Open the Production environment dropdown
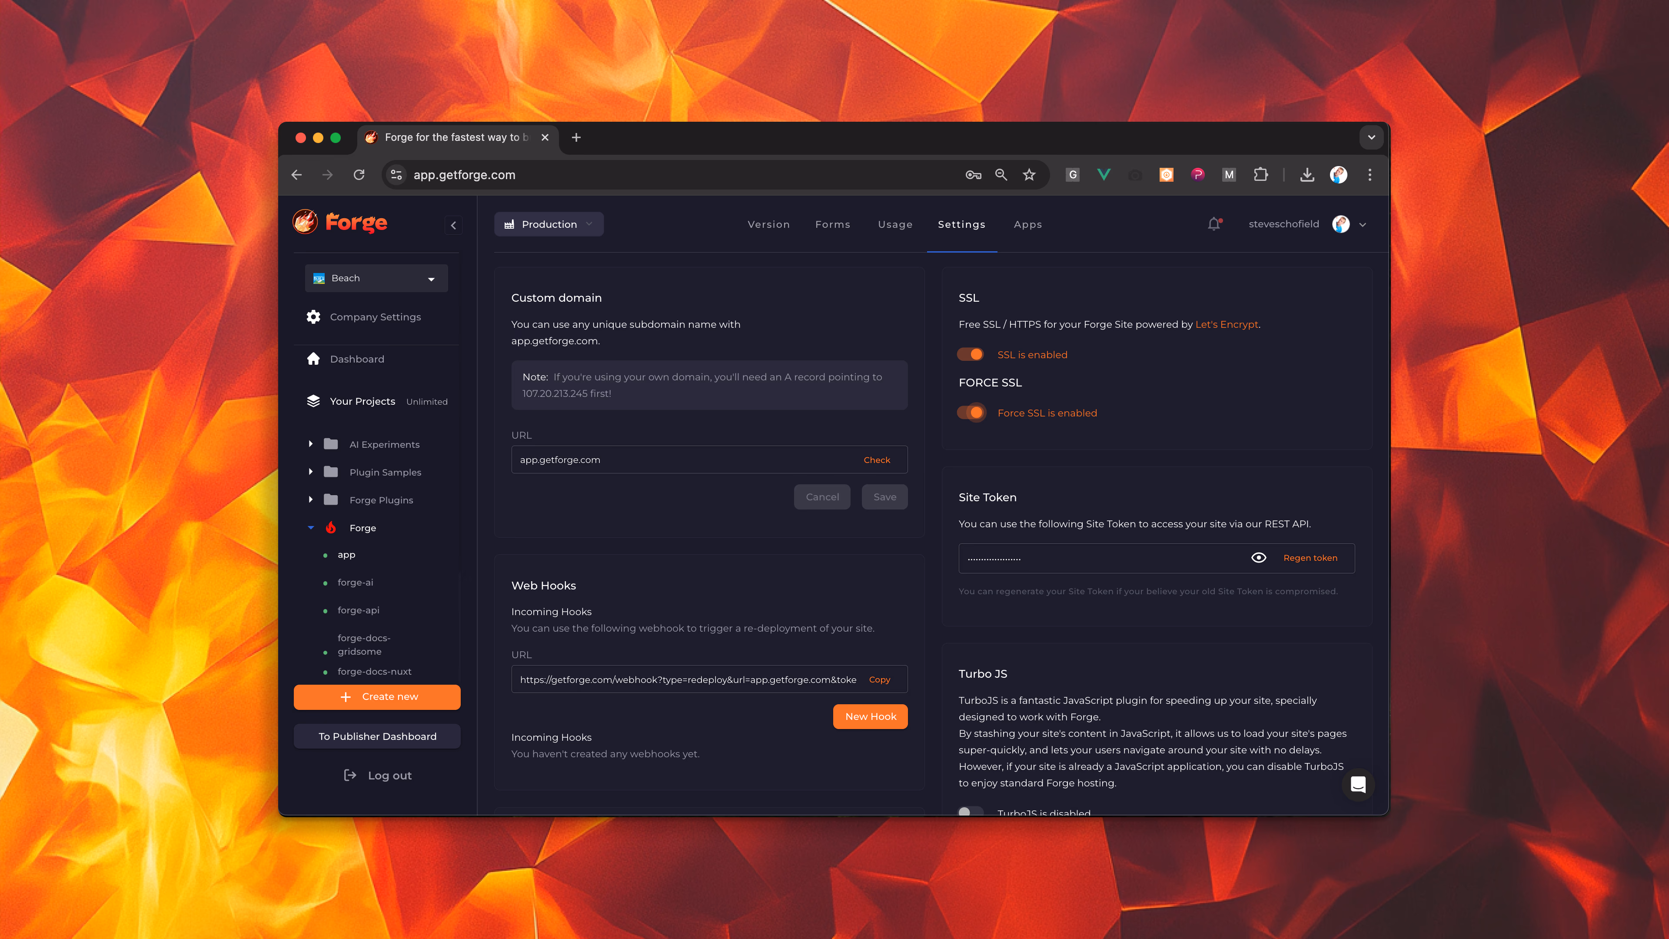 (x=549, y=224)
